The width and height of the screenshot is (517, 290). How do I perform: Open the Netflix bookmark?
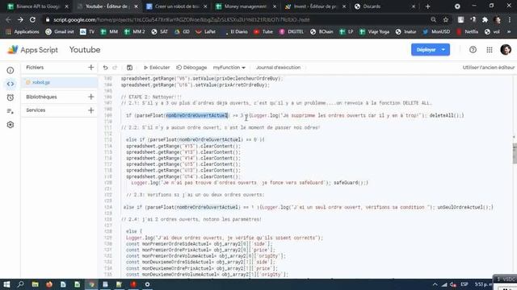[468, 31]
